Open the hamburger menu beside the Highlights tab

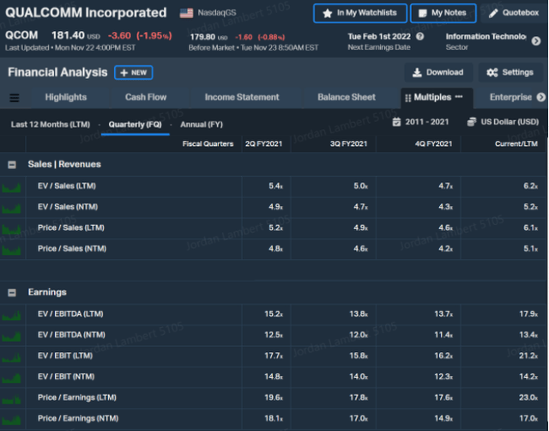pos(15,98)
